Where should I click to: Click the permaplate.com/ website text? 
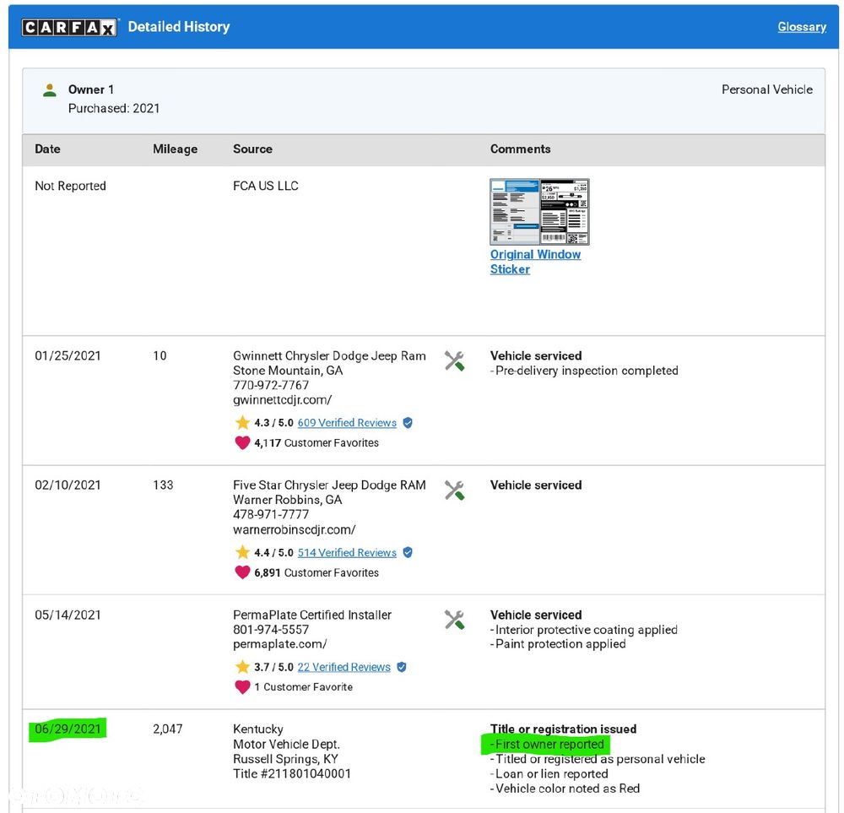(279, 644)
